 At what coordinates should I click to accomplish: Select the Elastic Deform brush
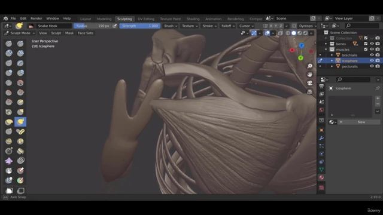[9, 122]
